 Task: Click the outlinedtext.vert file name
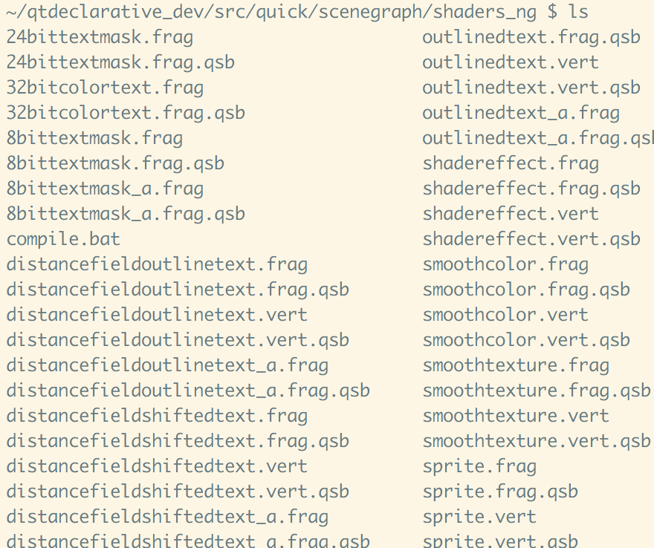511,62
